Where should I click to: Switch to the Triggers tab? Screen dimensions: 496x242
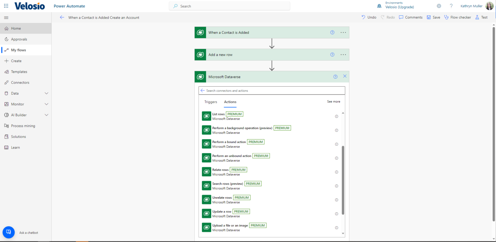pyautogui.click(x=211, y=102)
